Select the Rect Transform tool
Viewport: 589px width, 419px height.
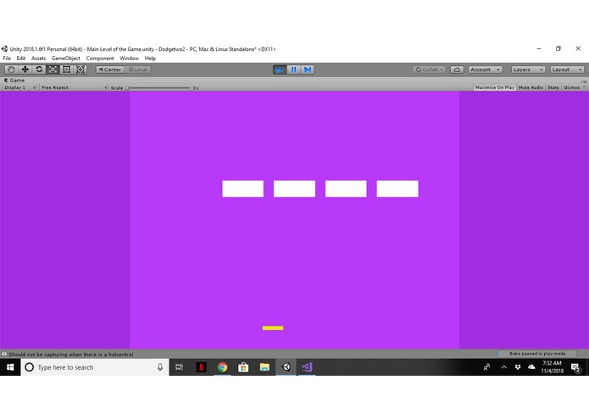(67, 70)
